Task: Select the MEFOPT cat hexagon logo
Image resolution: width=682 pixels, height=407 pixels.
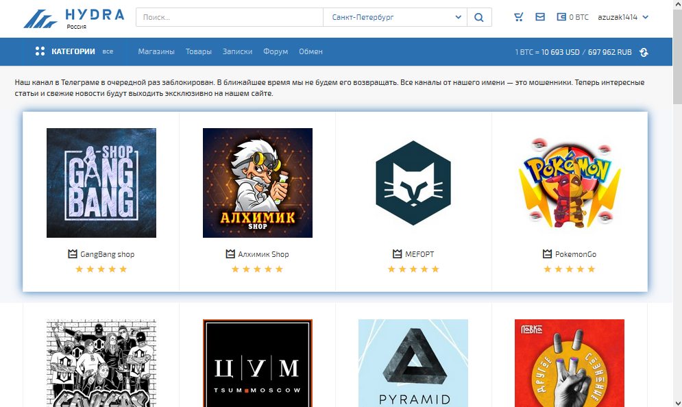Action: 413,183
